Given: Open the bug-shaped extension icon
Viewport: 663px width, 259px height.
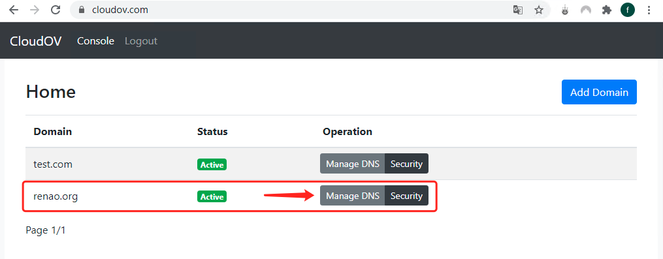Looking at the screenshot, I should (565, 10).
